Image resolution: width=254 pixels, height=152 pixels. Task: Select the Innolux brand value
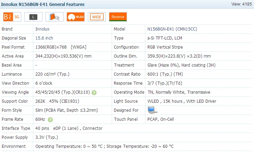click(x=42, y=29)
